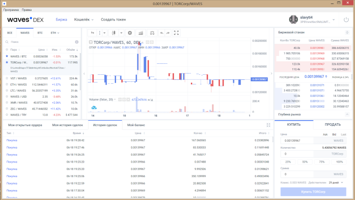Use Ask price link

[x=325, y=134]
